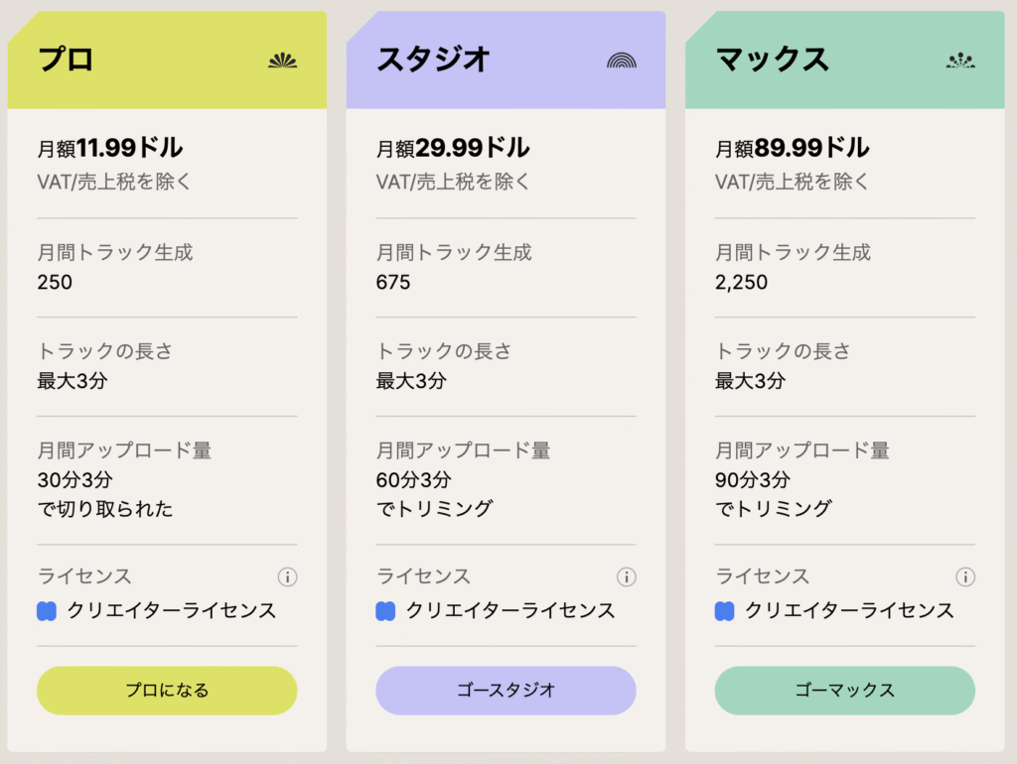
Task: Click the 月額11.99ドル price text
Action: 110,149
